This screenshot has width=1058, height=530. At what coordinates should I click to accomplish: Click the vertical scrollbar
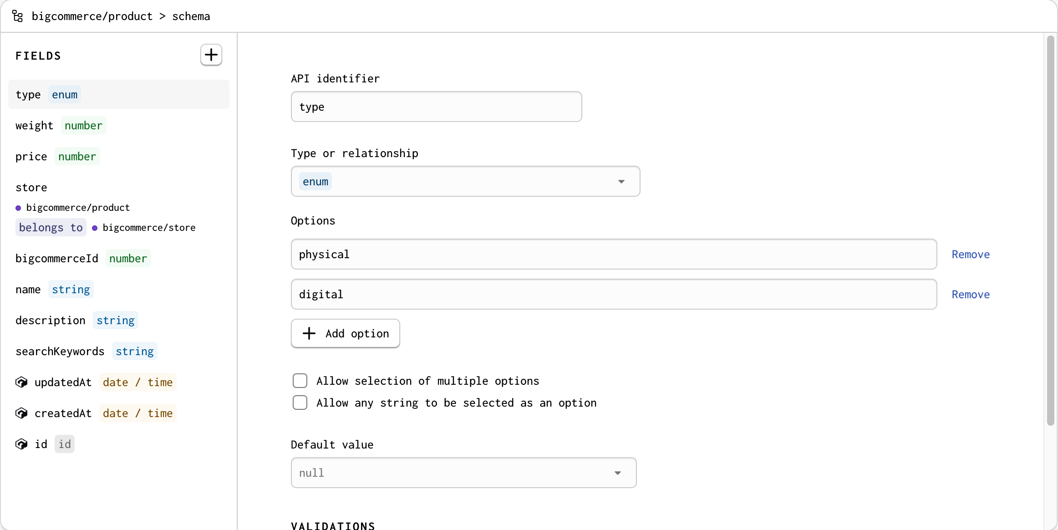pos(1051,230)
